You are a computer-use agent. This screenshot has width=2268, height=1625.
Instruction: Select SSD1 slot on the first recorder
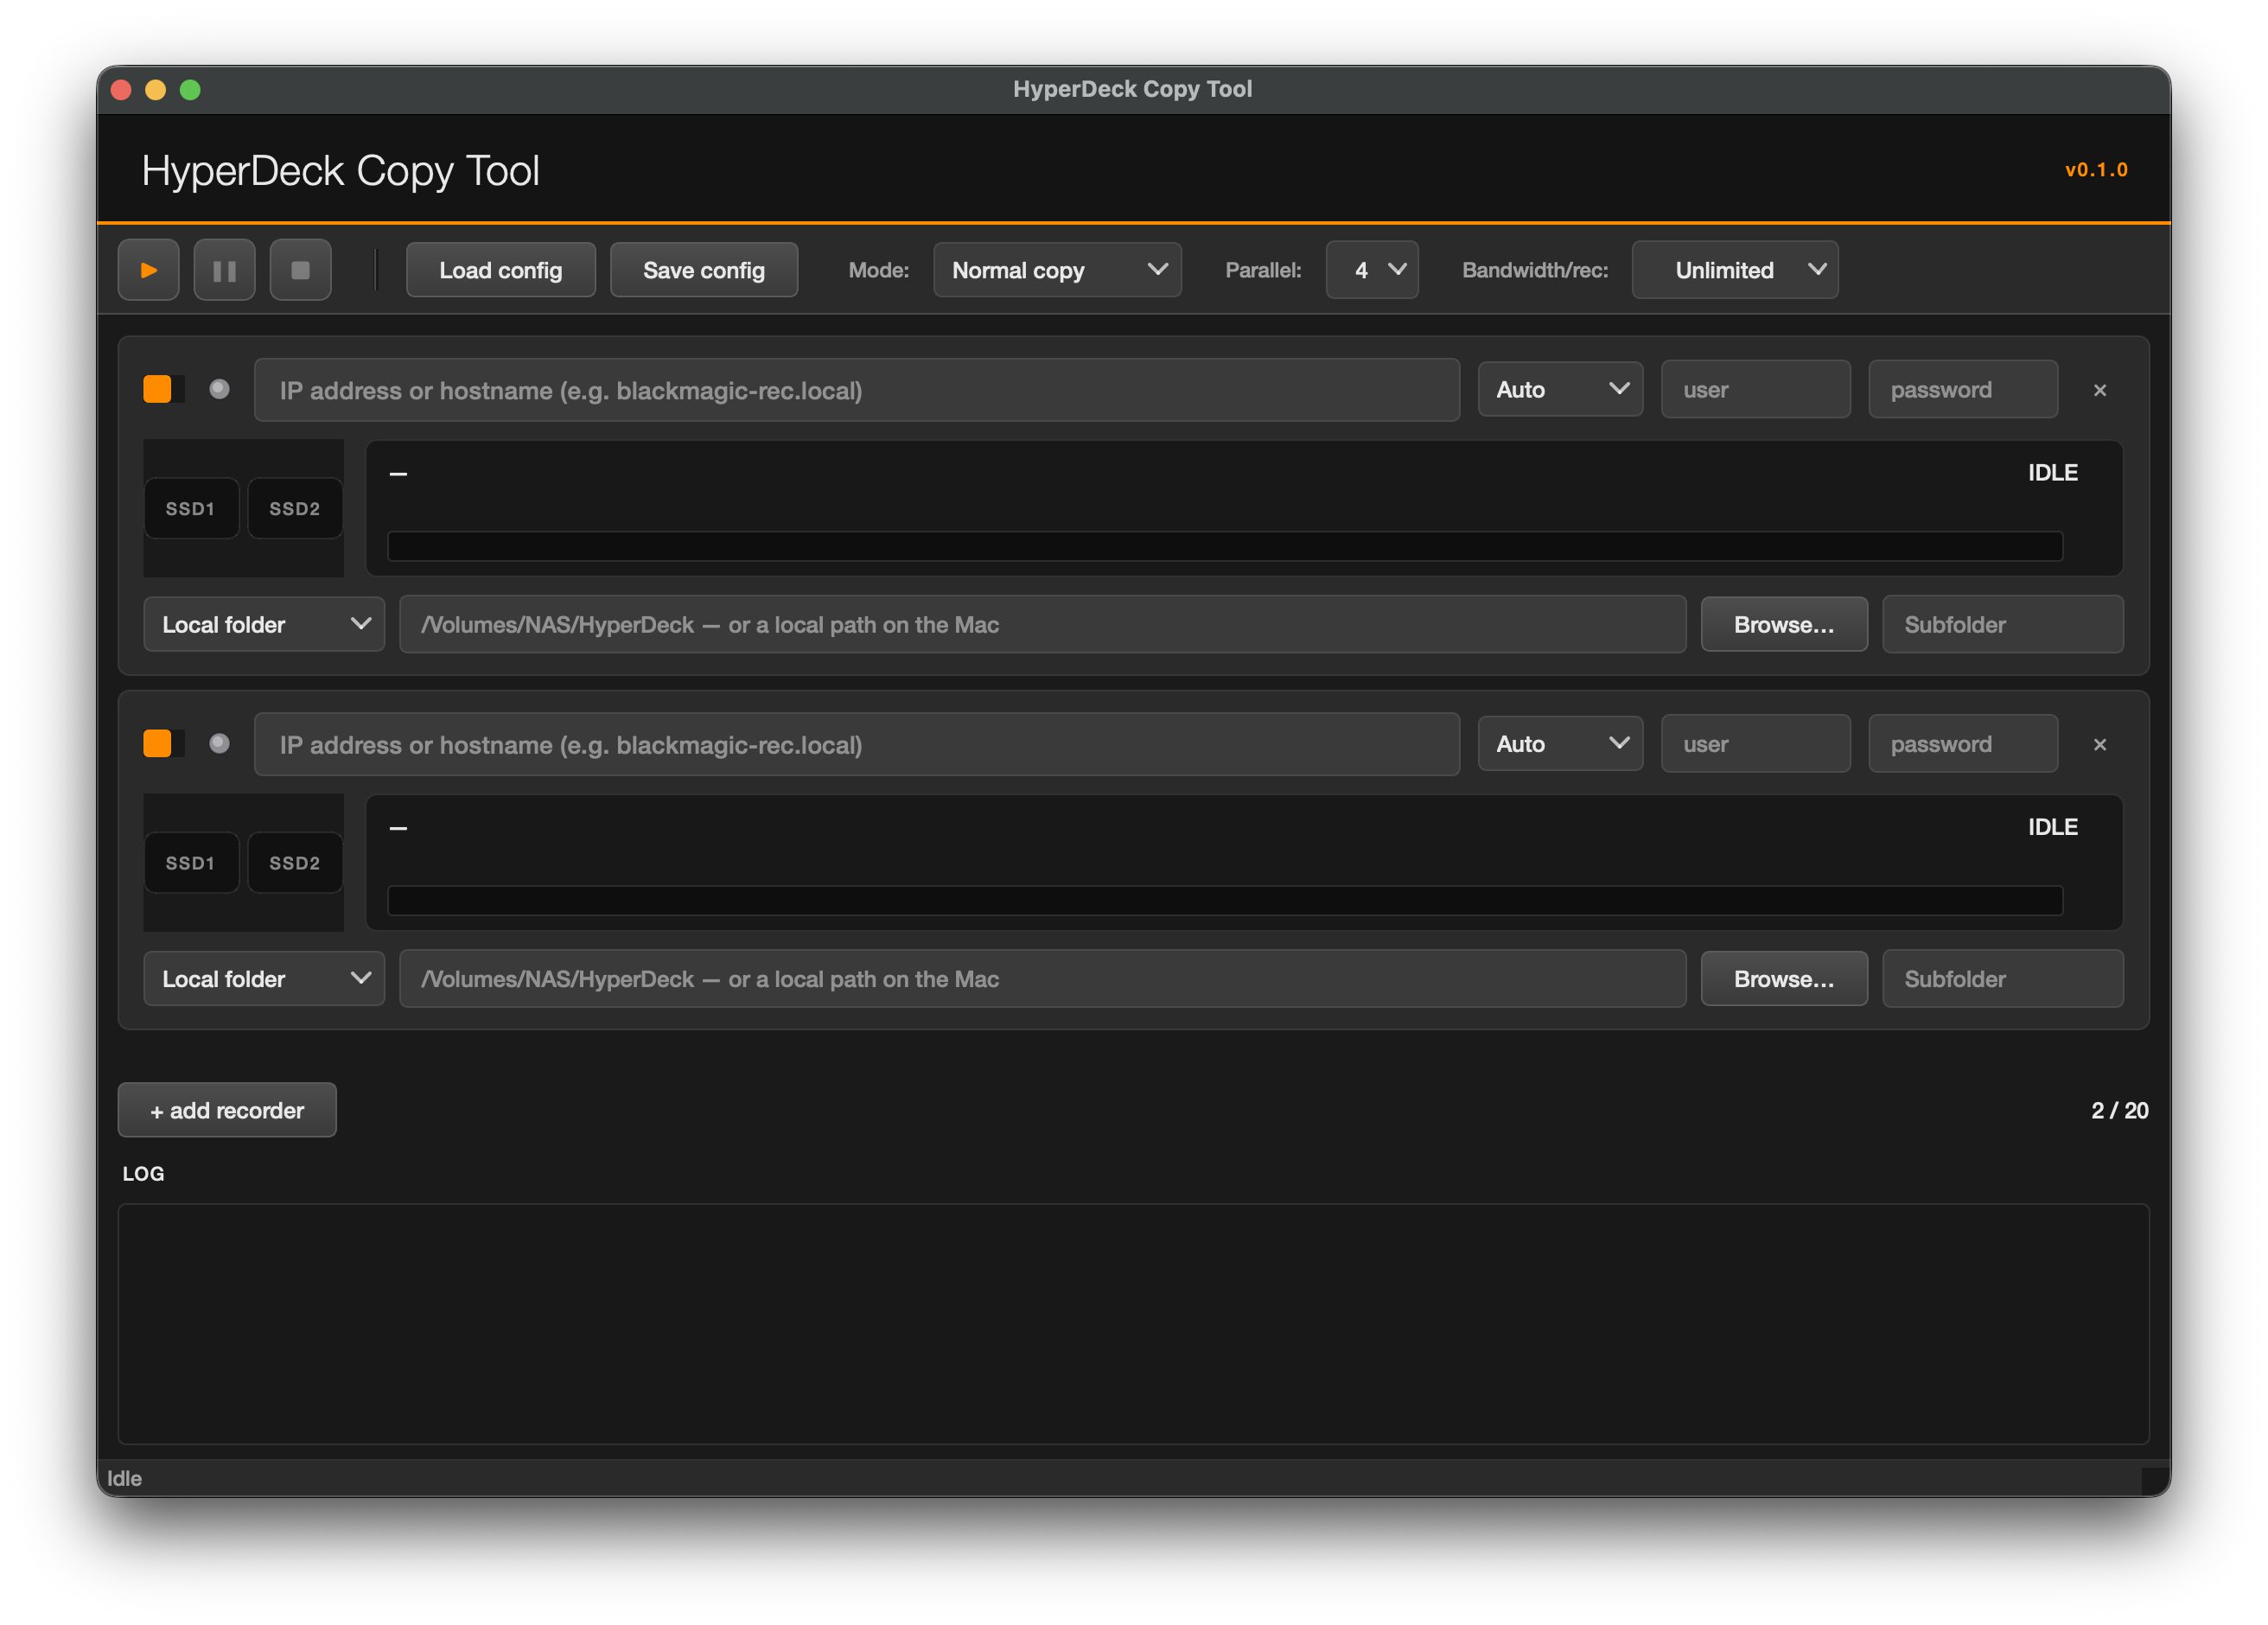(x=191, y=508)
